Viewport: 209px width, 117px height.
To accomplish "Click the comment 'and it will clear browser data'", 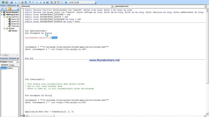I will [x=43, y=86].
